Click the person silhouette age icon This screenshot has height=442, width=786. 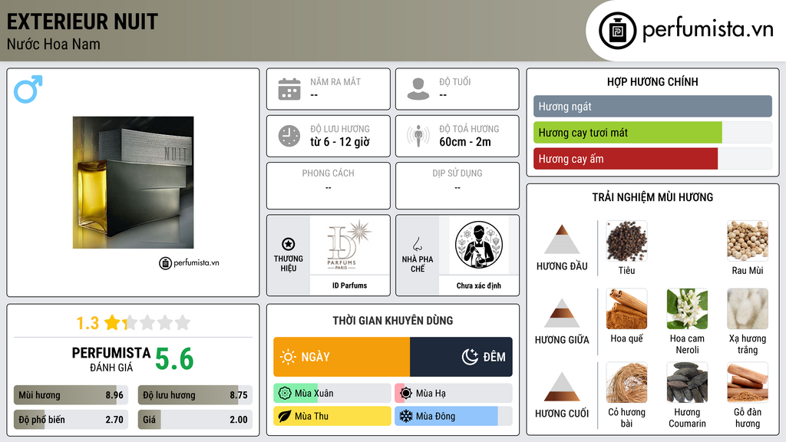pos(418,89)
